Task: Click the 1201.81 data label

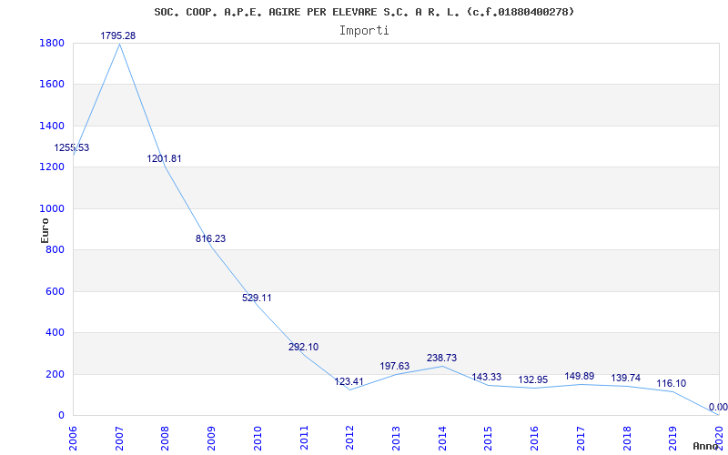Action: 165,158
